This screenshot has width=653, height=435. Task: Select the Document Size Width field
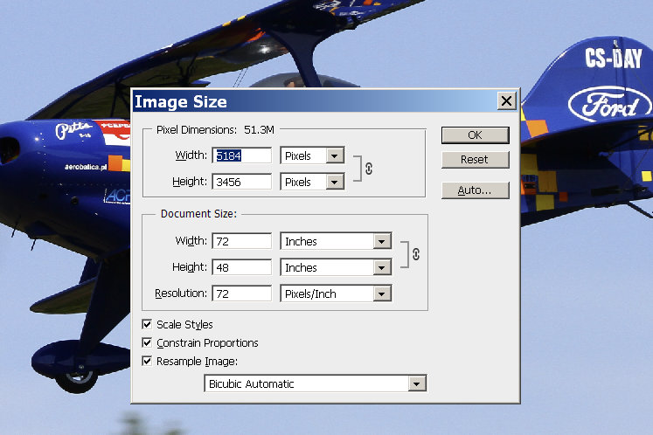(x=242, y=241)
